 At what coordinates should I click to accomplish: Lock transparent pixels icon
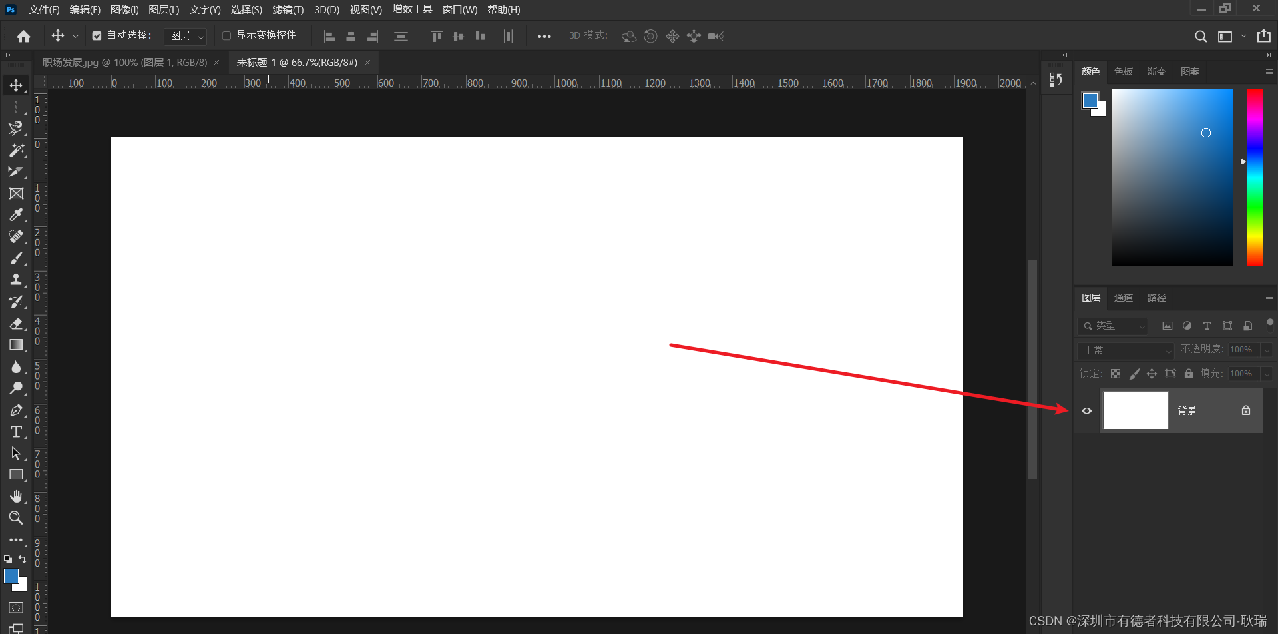(1116, 374)
